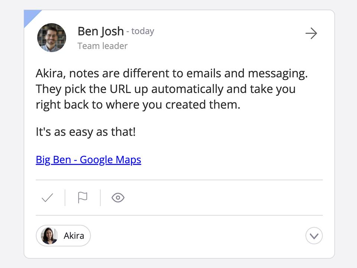The height and width of the screenshot is (268, 357).
Task: Click the Ben Josh author name
Action: pos(101,31)
